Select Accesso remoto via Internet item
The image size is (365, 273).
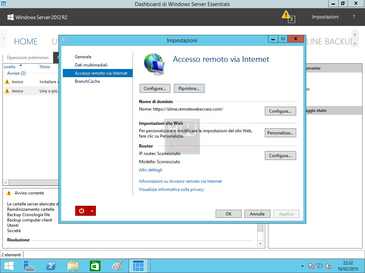pos(98,73)
